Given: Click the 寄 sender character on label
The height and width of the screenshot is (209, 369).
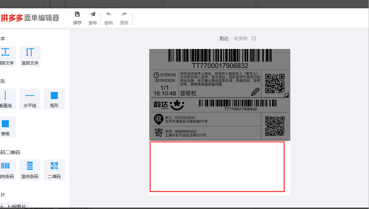Looking at the screenshot, I should tap(159, 133).
